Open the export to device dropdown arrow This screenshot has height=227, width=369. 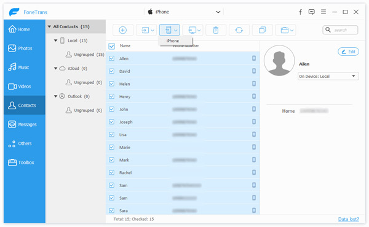(176, 30)
